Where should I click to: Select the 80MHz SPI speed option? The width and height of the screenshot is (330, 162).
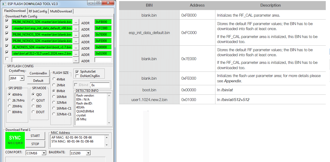click(10, 112)
